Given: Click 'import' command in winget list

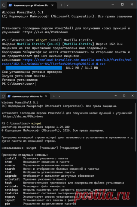Looking at the screenshot, I should tap(10, 200).
